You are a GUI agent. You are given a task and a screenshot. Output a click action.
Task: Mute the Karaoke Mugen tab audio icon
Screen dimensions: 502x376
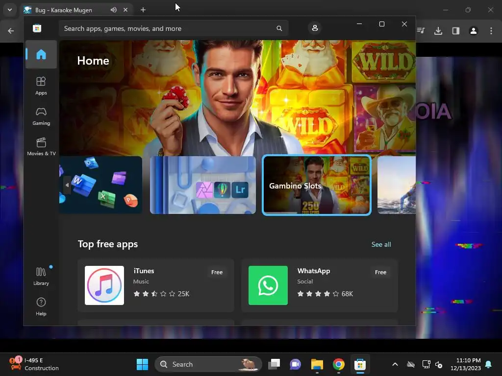pyautogui.click(x=114, y=10)
